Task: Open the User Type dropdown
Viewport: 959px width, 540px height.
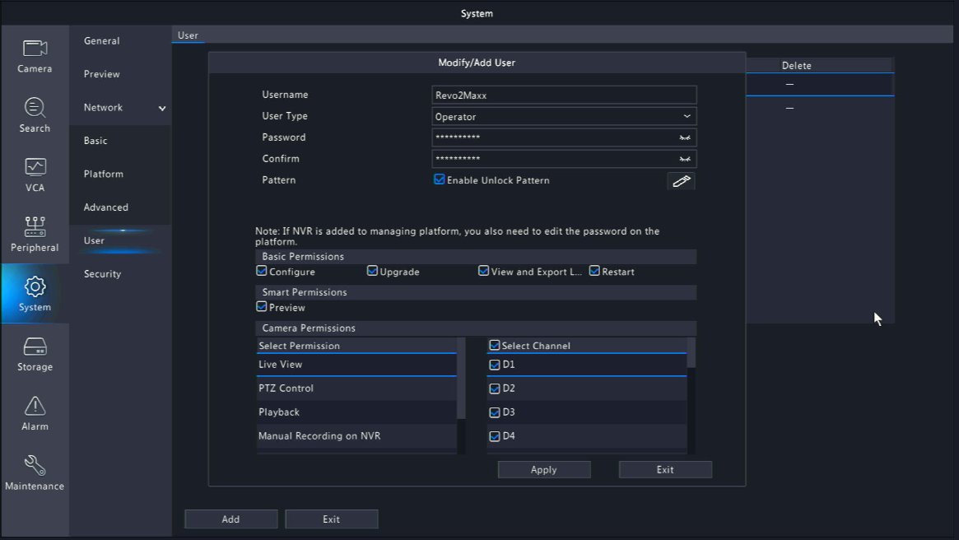Action: [564, 116]
